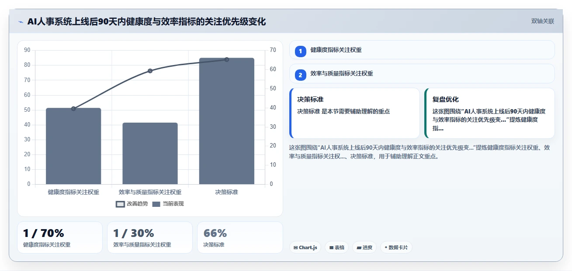Click the 66% stat card

pos(240,237)
